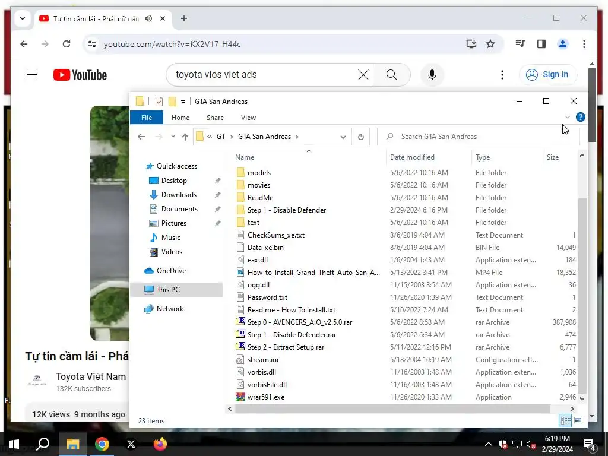Open Windows taskbar search
The image size is (608, 456).
43,444
